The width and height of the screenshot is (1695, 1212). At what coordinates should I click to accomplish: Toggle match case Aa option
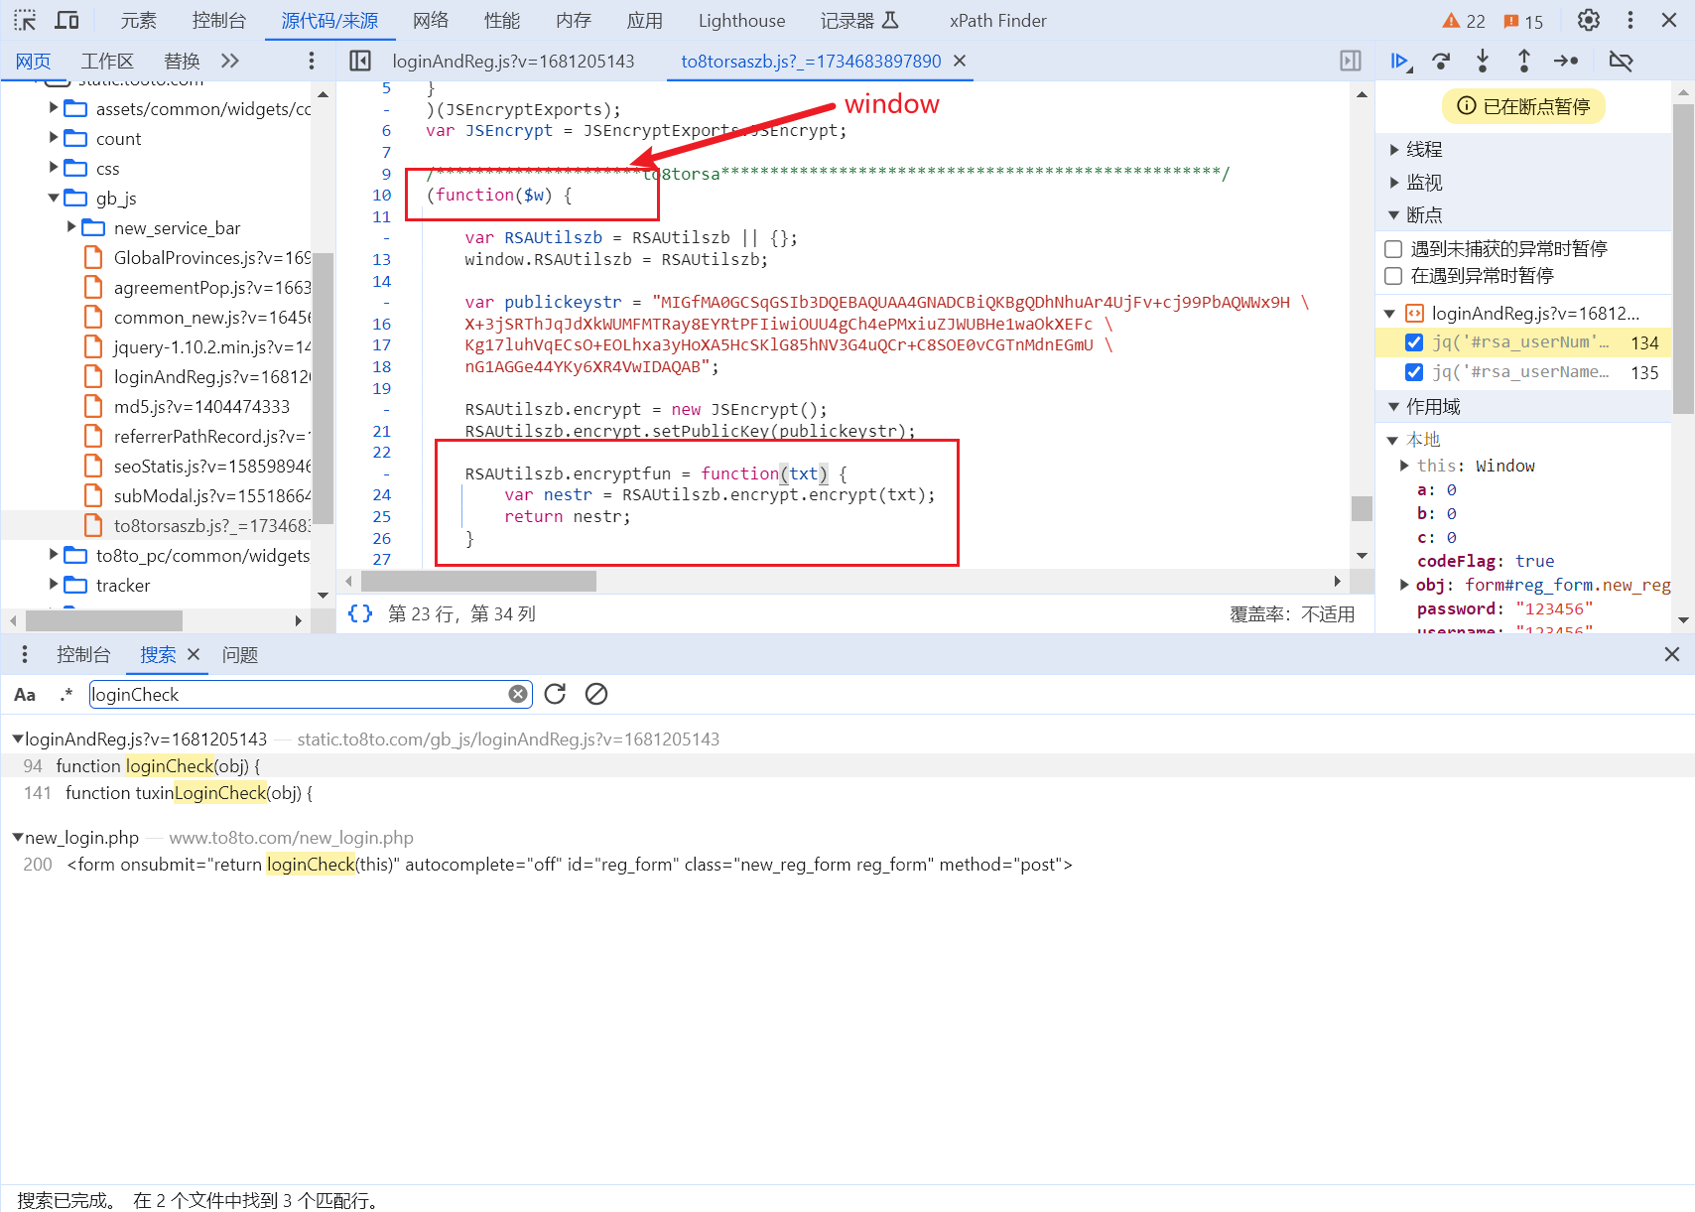point(25,695)
